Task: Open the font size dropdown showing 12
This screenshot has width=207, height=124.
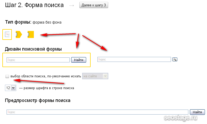Action: [x=11, y=88]
